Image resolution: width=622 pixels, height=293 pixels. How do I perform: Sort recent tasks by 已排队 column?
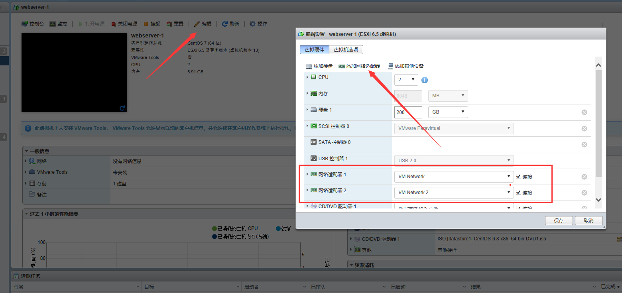tap(348, 287)
